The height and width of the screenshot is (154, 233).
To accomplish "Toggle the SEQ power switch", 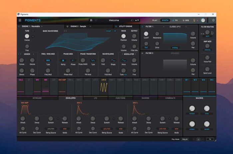I will coord(183,20).
